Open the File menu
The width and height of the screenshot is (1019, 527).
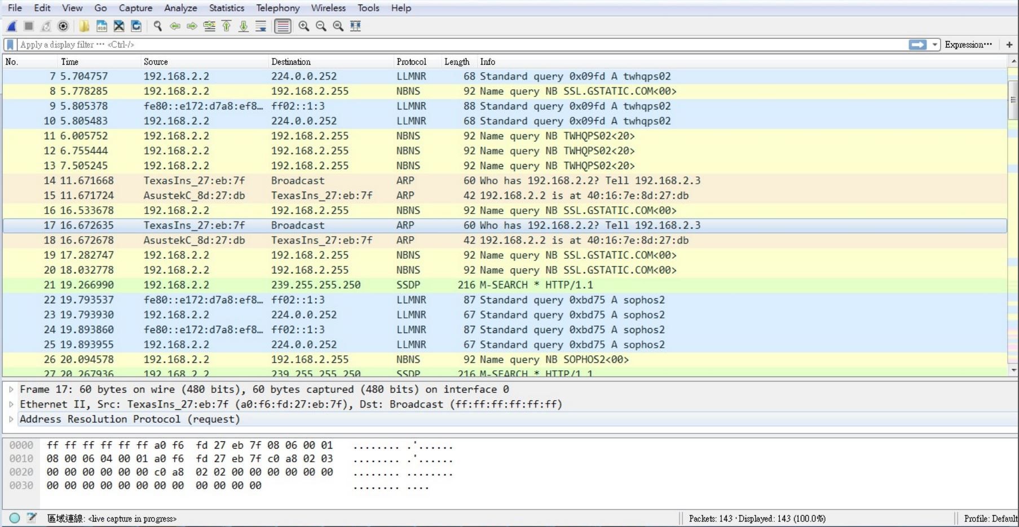(x=15, y=8)
